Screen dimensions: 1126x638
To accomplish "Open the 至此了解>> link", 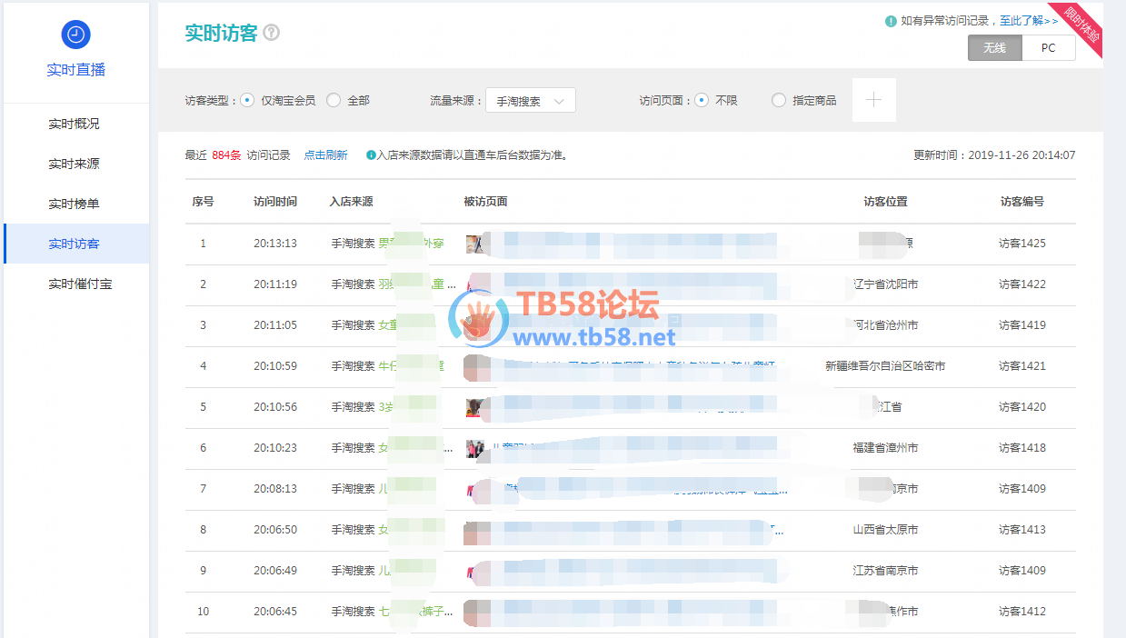I will [x=1029, y=21].
